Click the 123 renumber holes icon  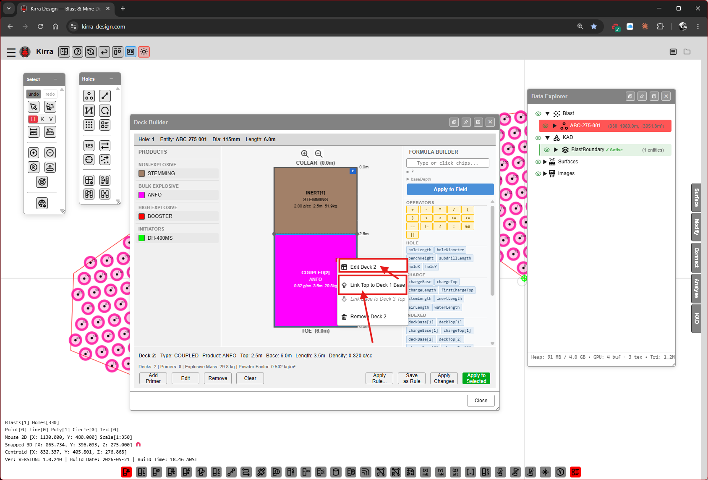89,146
